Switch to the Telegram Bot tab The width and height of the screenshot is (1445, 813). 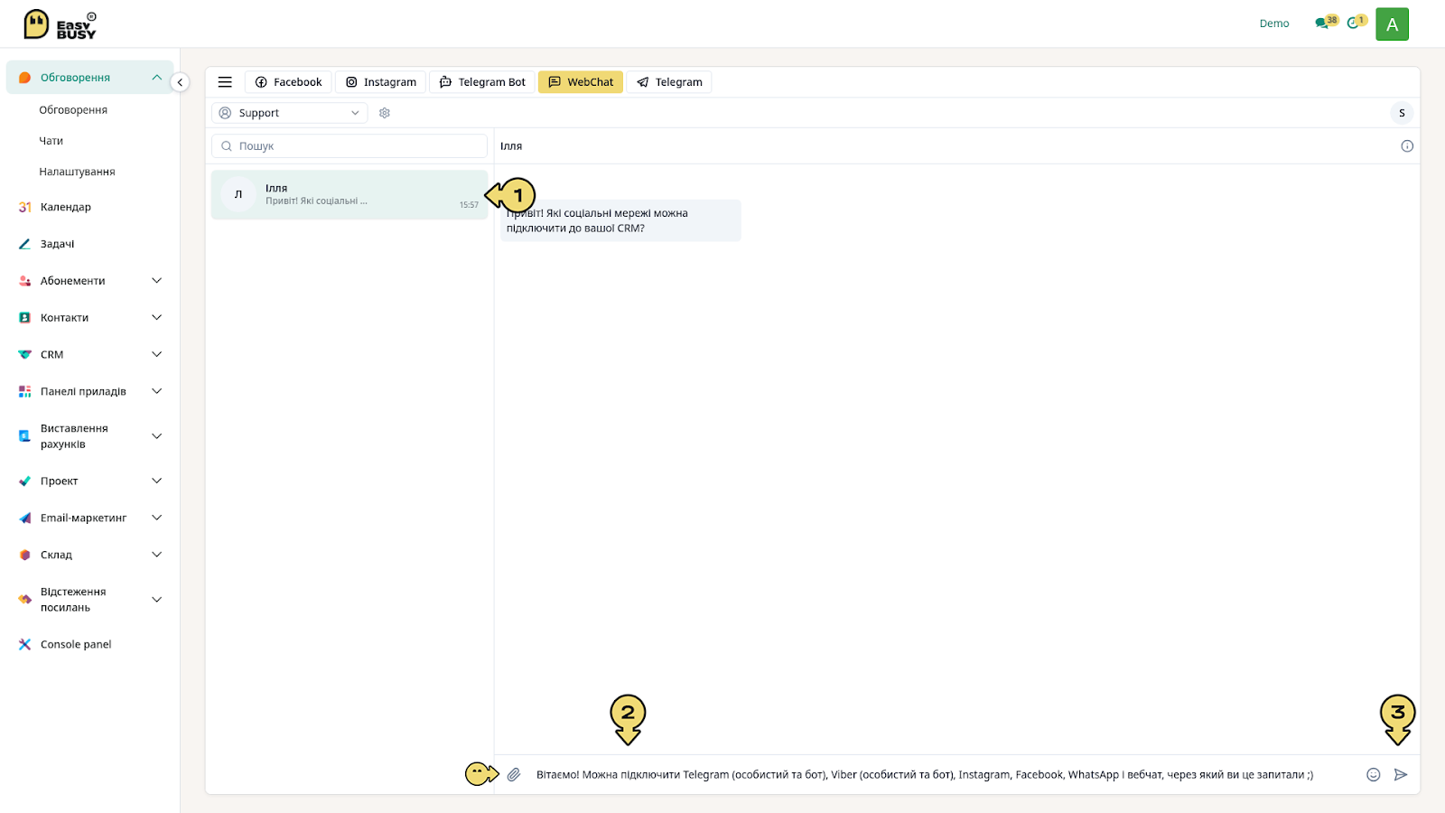pyautogui.click(x=482, y=82)
